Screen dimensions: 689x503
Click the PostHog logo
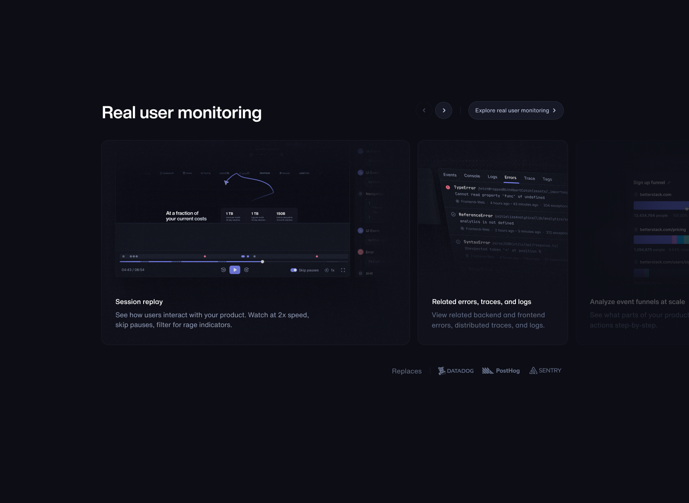501,371
